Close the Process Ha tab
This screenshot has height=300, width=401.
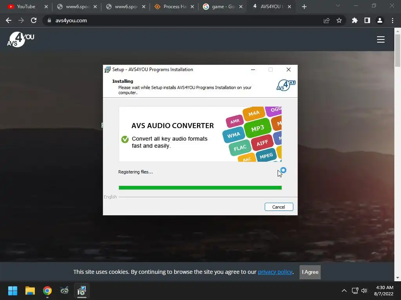coord(192,7)
